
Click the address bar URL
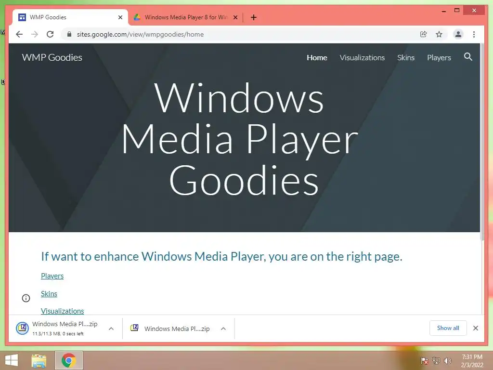click(x=140, y=34)
